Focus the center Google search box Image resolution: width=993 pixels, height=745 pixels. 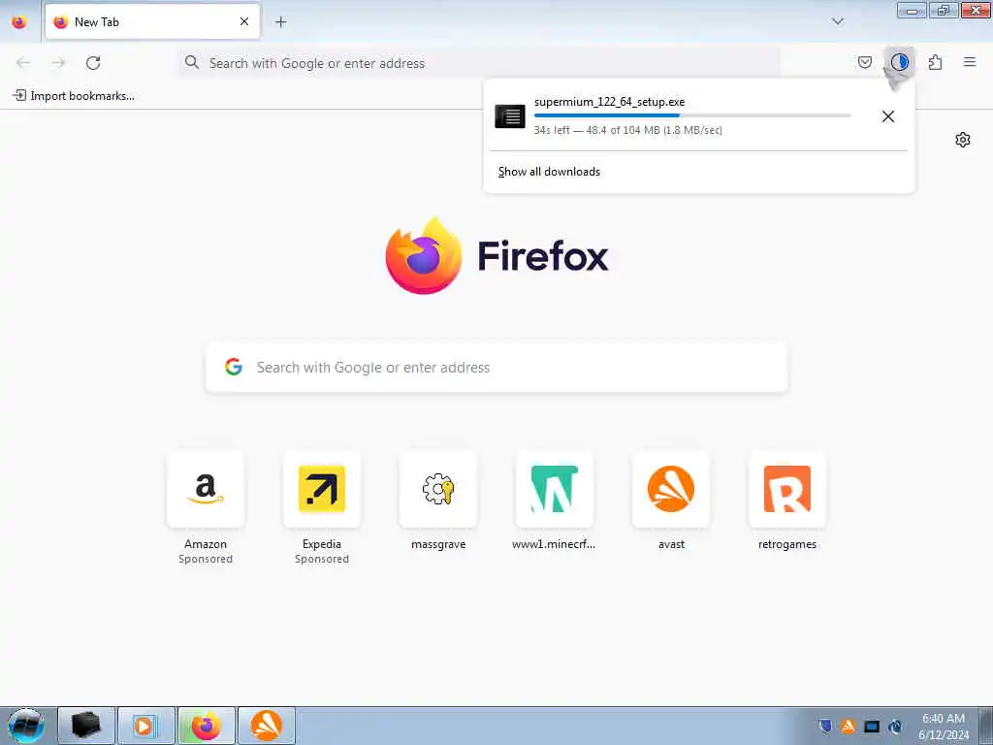pyautogui.click(x=496, y=368)
